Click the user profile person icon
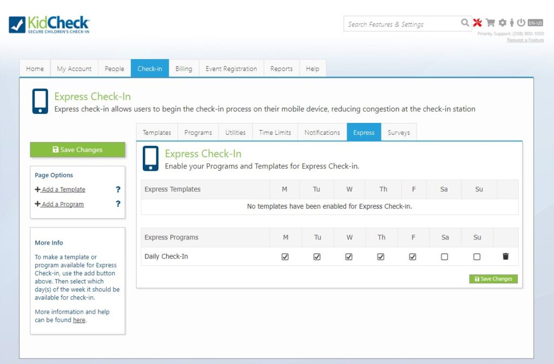Screen dimensions: 554x364 tap(511, 23)
